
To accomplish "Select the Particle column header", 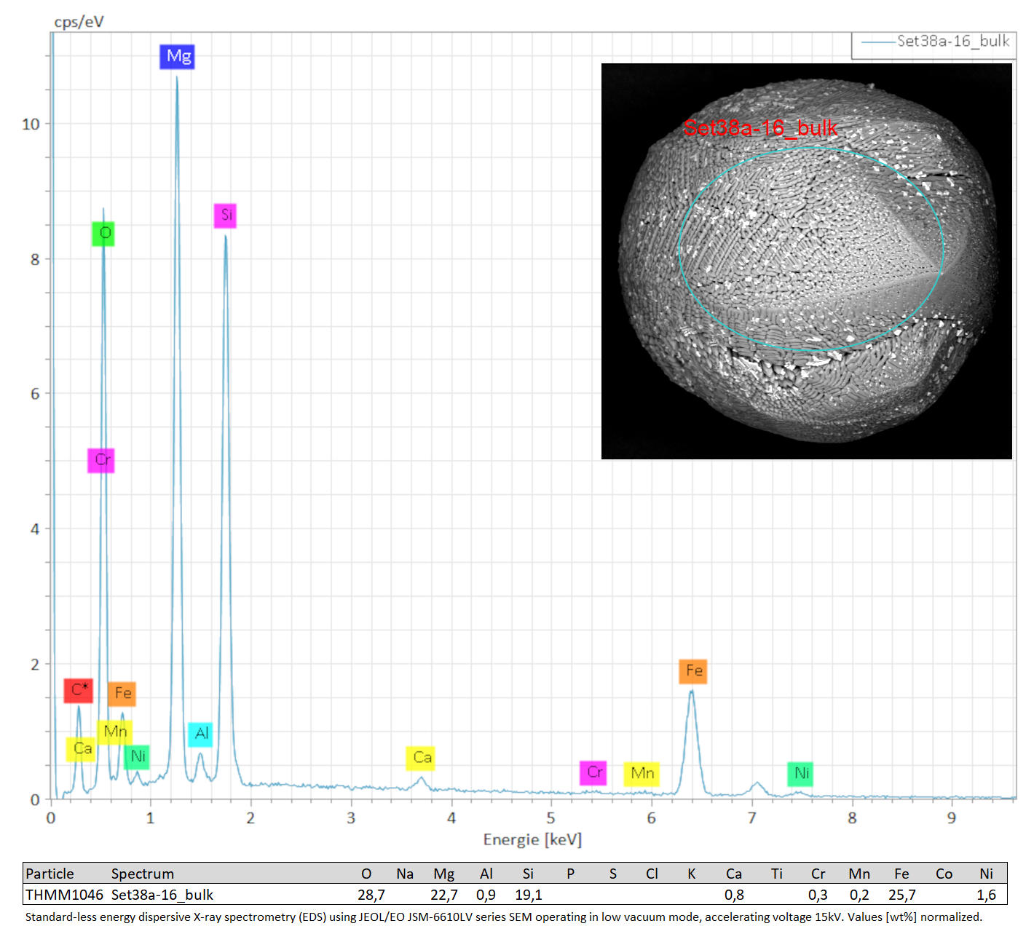I will 50,874.
